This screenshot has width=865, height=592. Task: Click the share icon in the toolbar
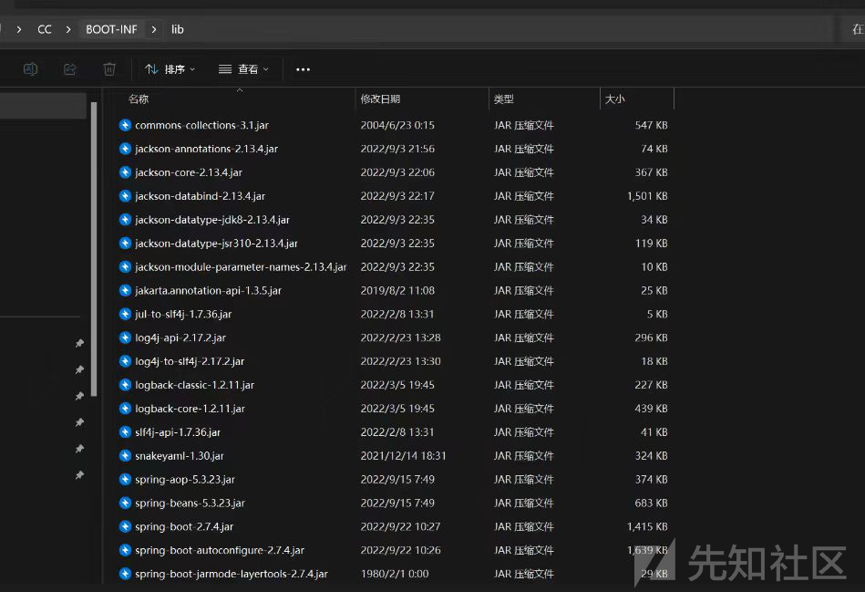click(x=69, y=69)
